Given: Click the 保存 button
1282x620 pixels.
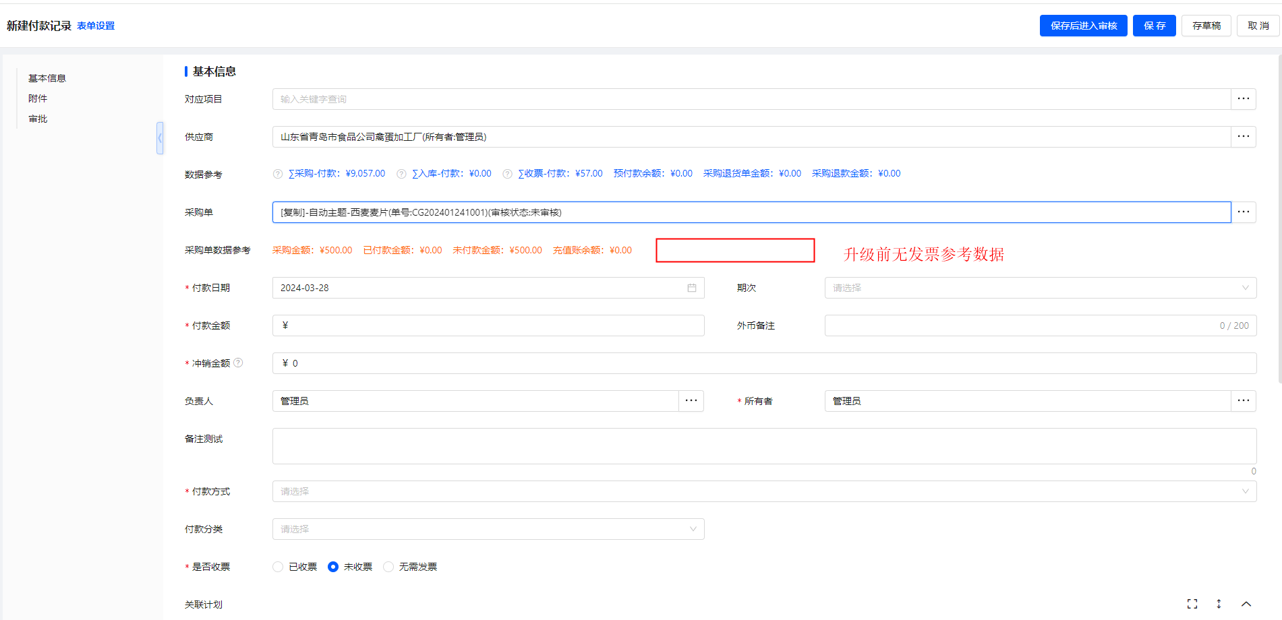Looking at the screenshot, I should [x=1155, y=26].
